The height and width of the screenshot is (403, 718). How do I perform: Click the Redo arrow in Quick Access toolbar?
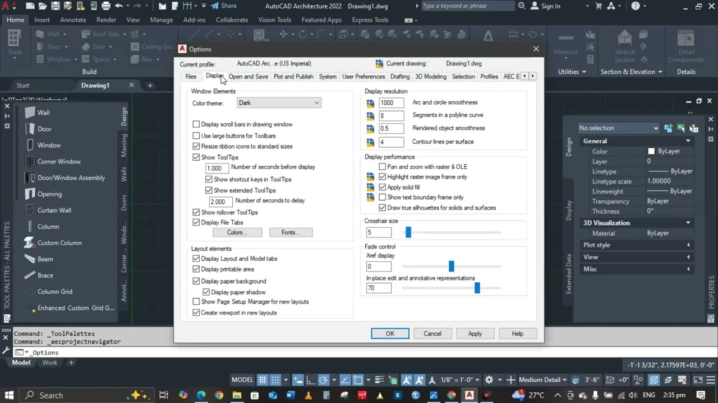pyautogui.click(x=139, y=6)
